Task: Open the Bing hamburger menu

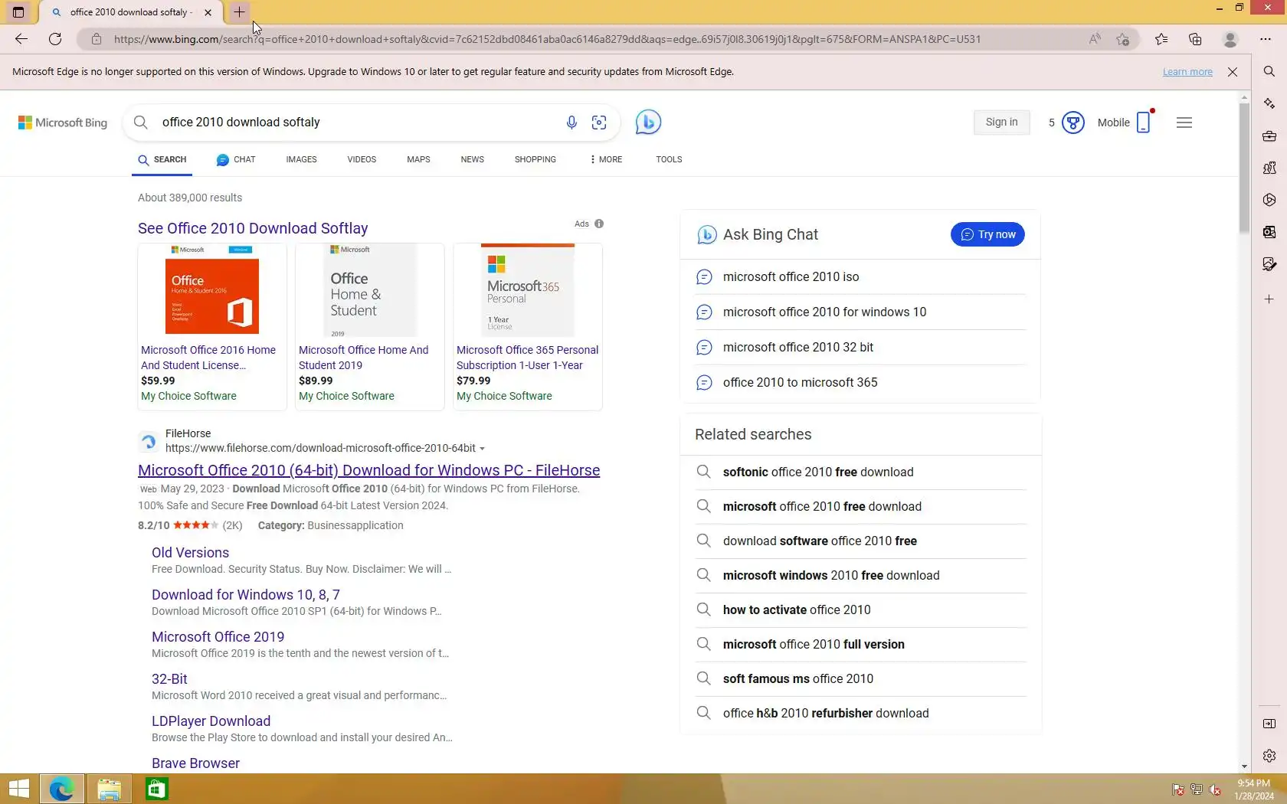Action: tap(1184, 123)
